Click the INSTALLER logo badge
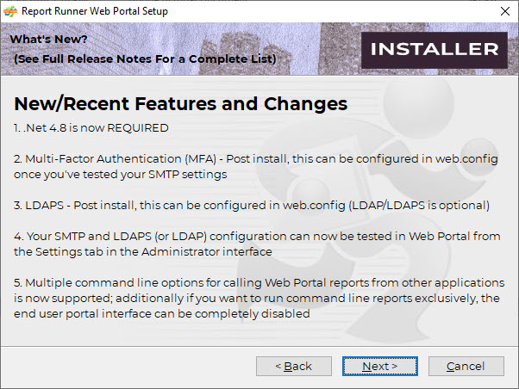 (x=434, y=49)
